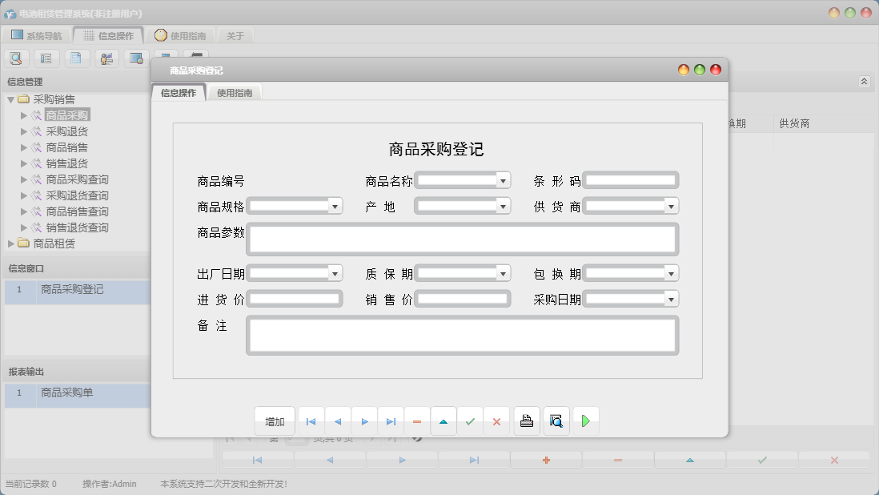Click the green checkmark save icon in dialog
879x495 pixels.
coord(470,421)
